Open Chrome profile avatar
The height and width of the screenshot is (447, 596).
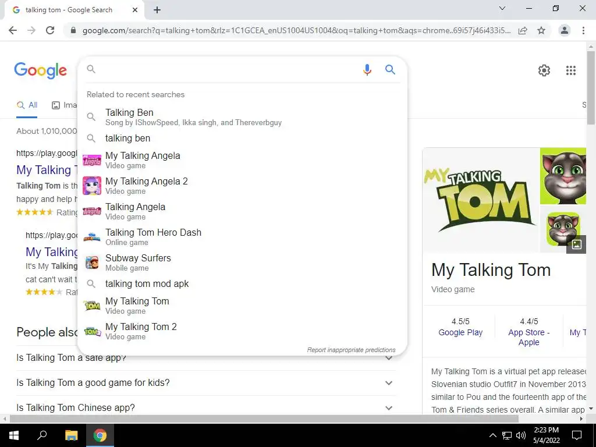[x=565, y=30]
